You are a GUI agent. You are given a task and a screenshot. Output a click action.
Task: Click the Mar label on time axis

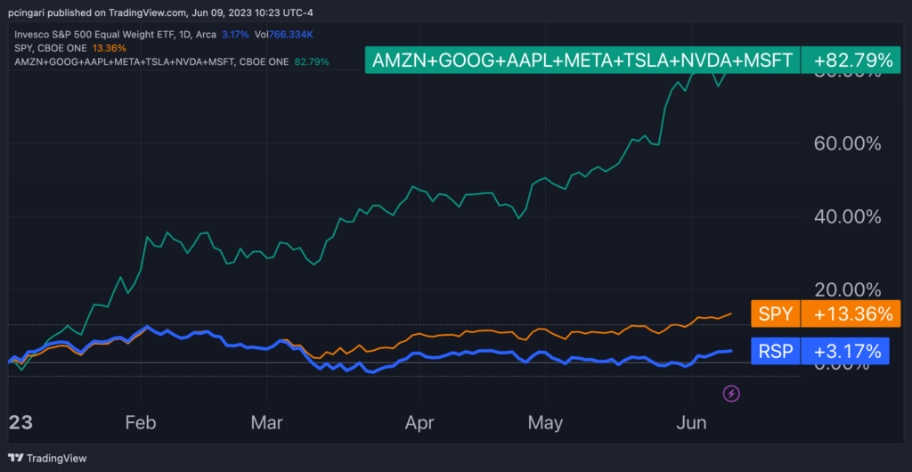267,423
